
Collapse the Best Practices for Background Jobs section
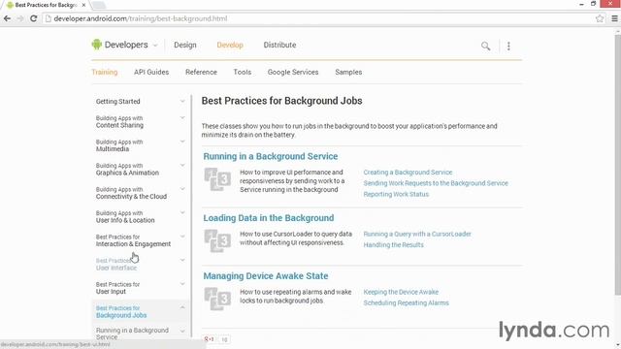click(x=182, y=307)
